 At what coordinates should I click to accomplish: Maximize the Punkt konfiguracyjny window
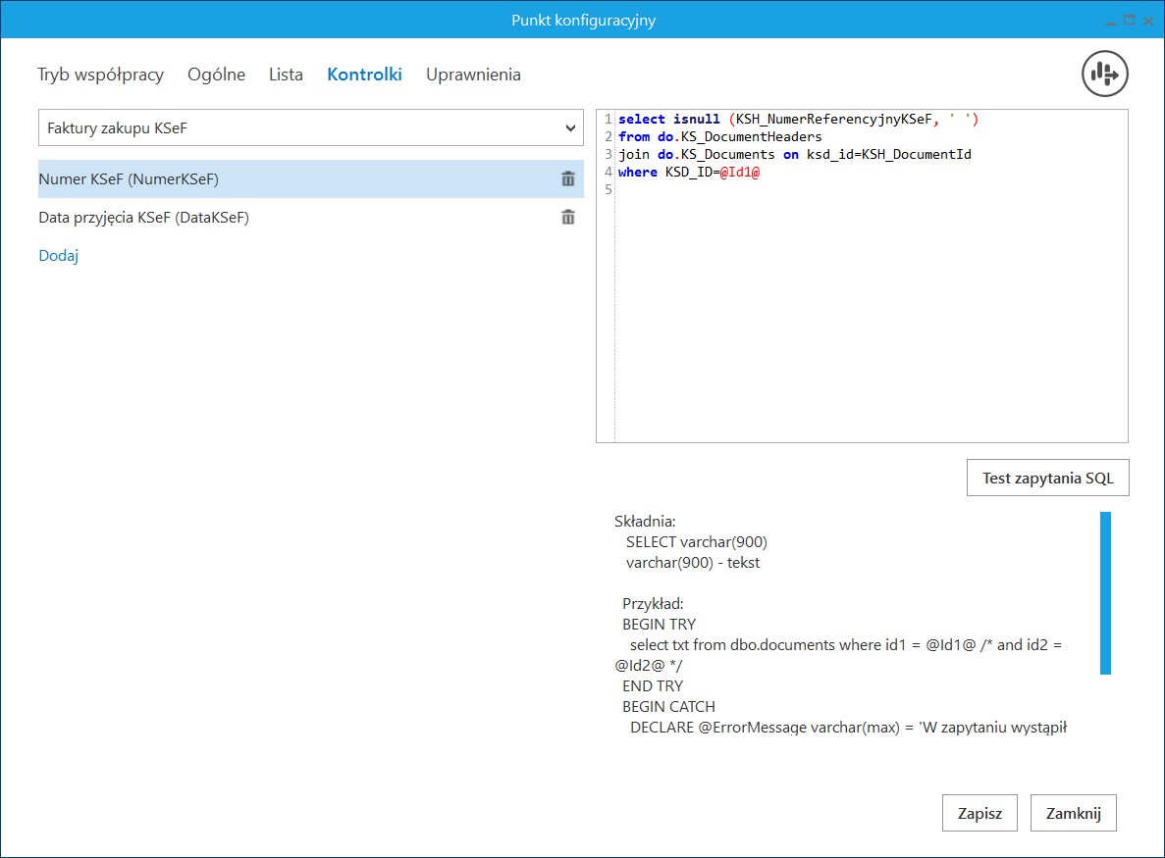(x=1129, y=20)
